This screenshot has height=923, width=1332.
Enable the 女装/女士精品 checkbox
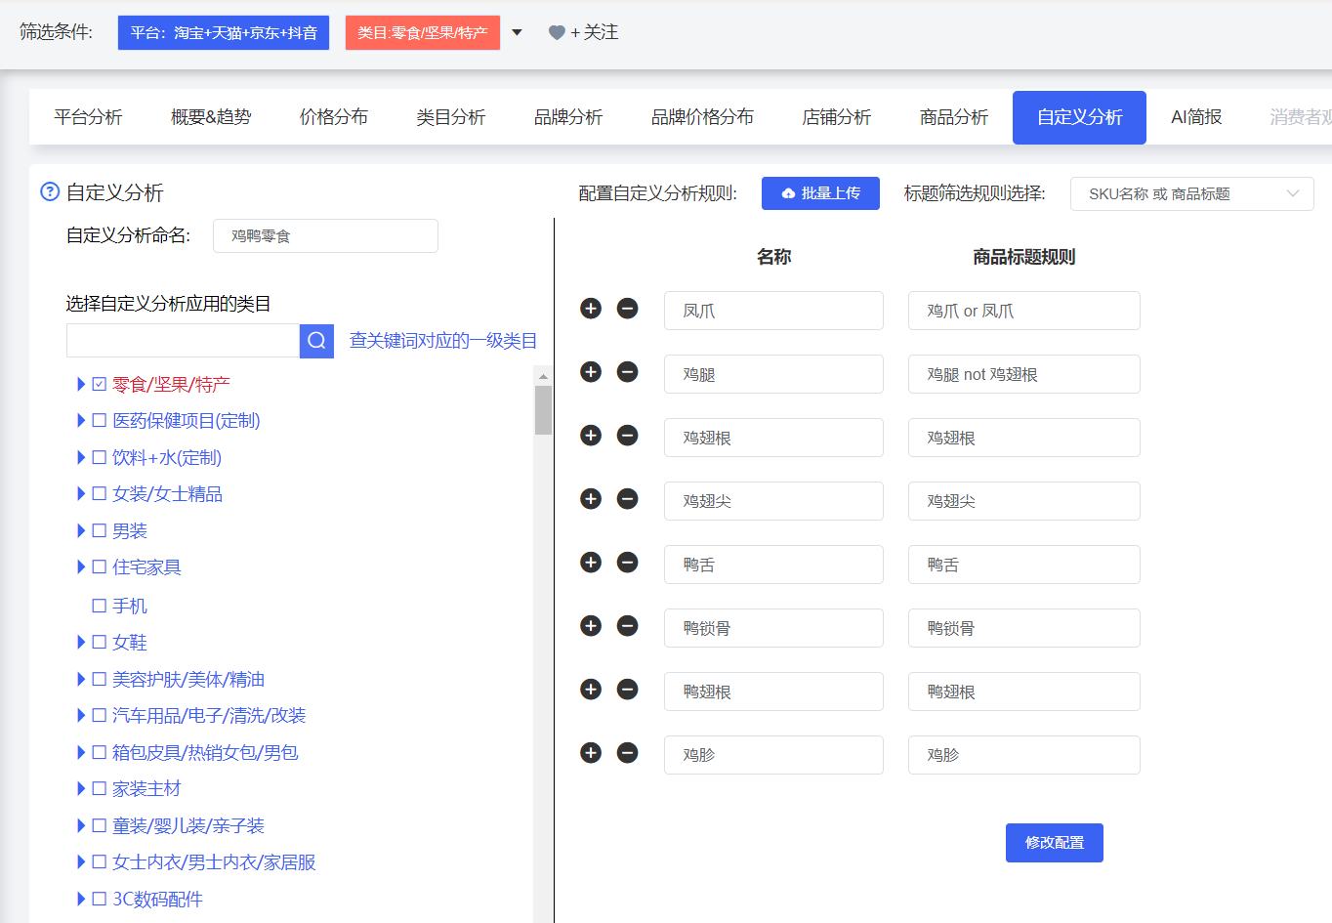pyautogui.click(x=100, y=494)
